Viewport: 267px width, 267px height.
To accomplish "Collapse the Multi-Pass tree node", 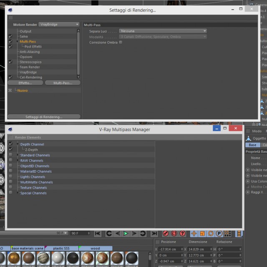I will 17,41.
